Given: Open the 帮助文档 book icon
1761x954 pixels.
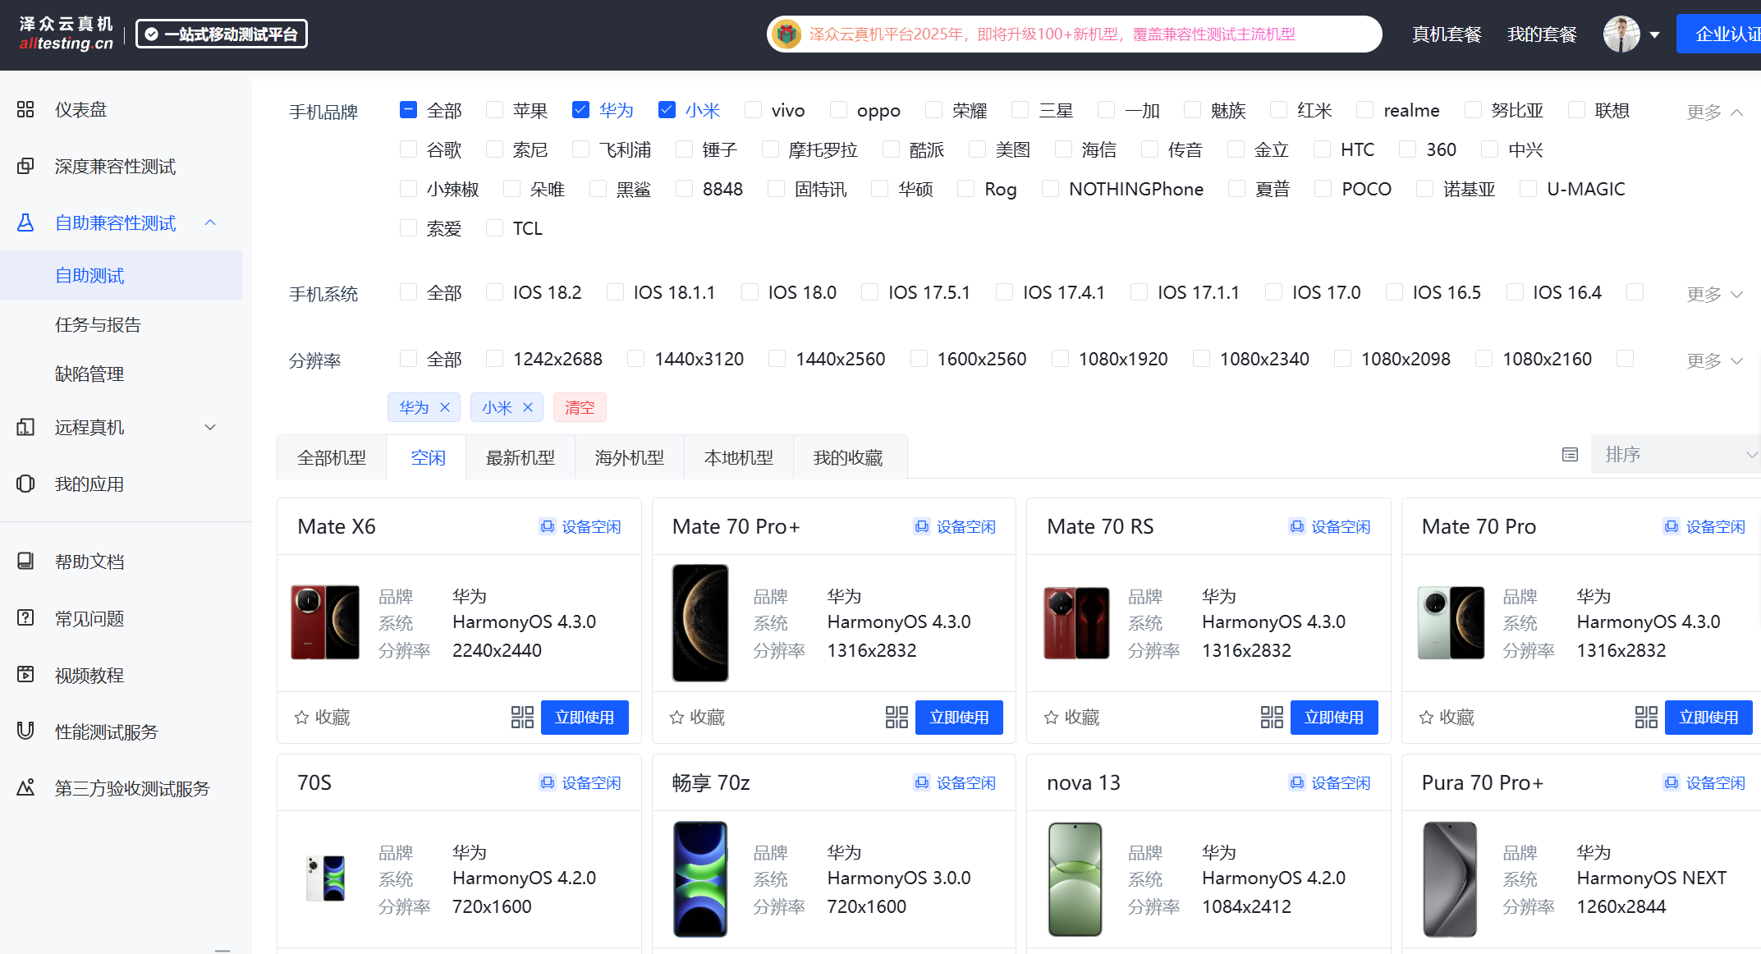Looking at the screenshot, I should [x=25, y=561].
